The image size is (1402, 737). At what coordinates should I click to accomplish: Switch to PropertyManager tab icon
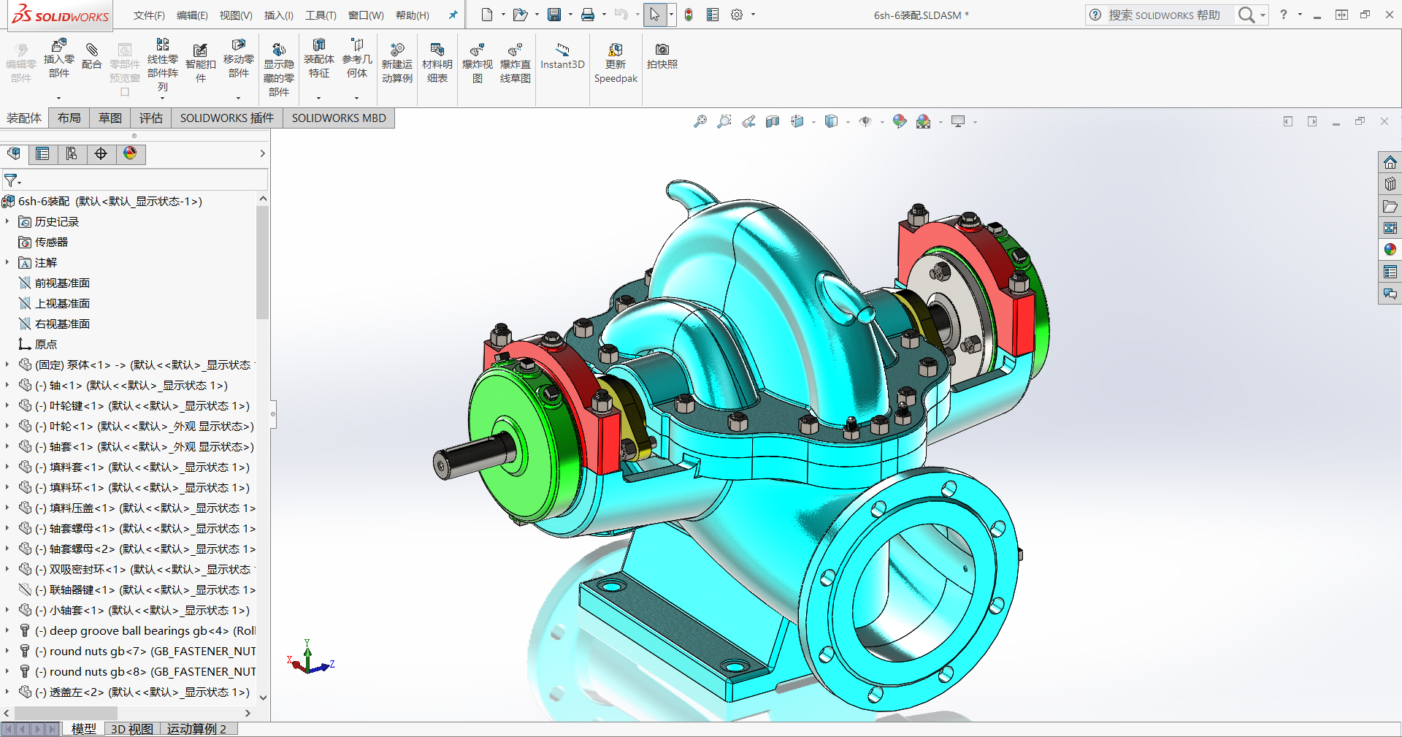coord(42,153)
